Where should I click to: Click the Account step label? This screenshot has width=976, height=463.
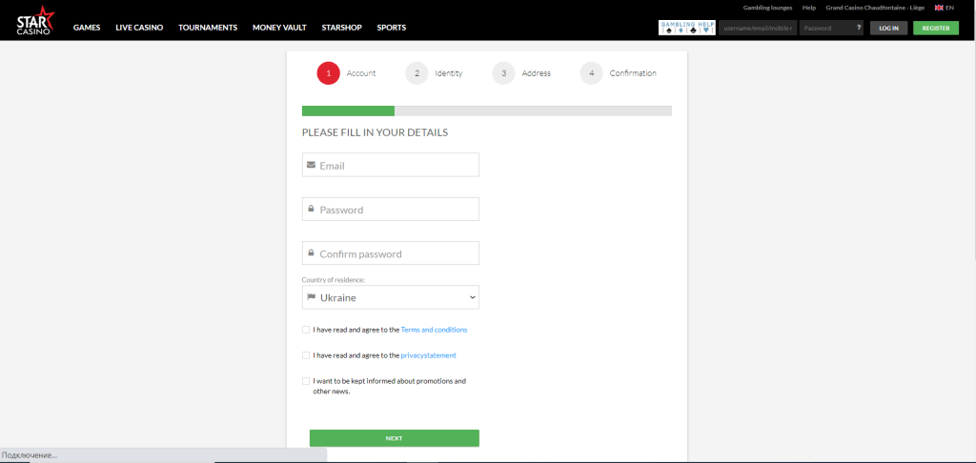point(361,73)
